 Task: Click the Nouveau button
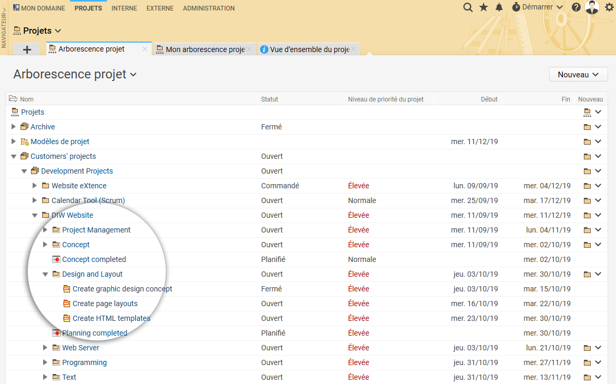[578, 74]
